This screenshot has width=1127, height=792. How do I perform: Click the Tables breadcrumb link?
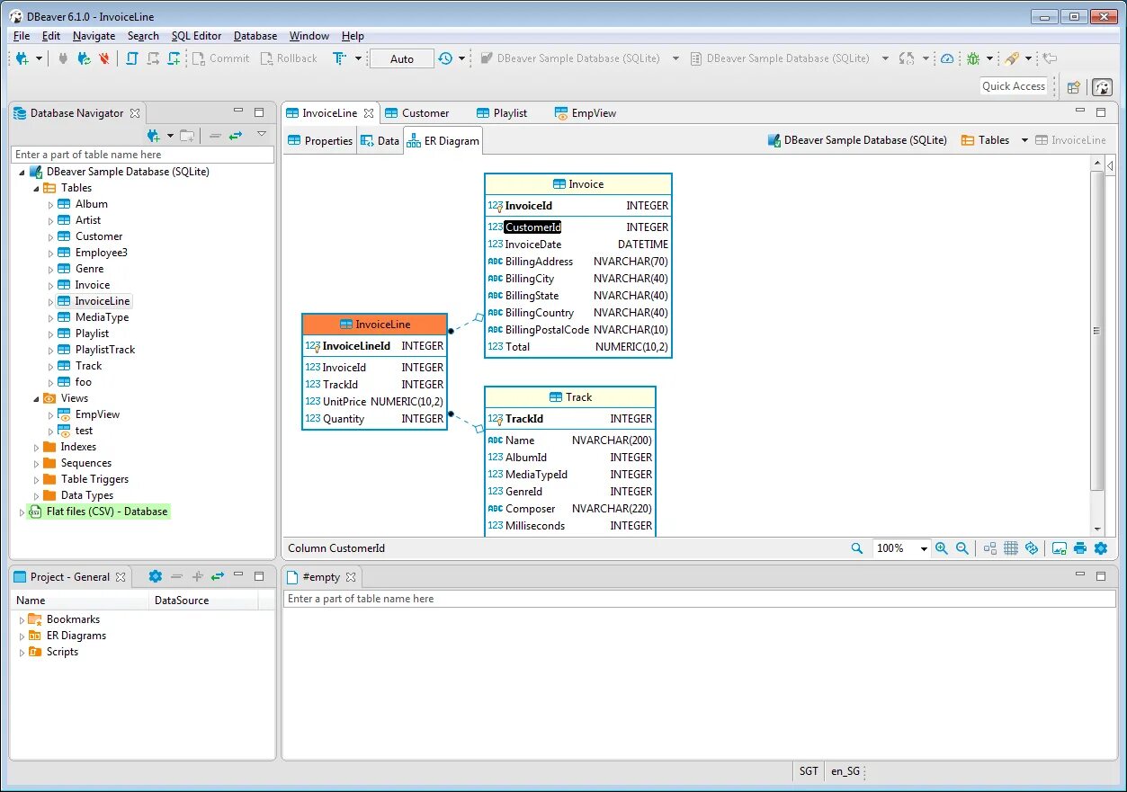coord(985,140)
